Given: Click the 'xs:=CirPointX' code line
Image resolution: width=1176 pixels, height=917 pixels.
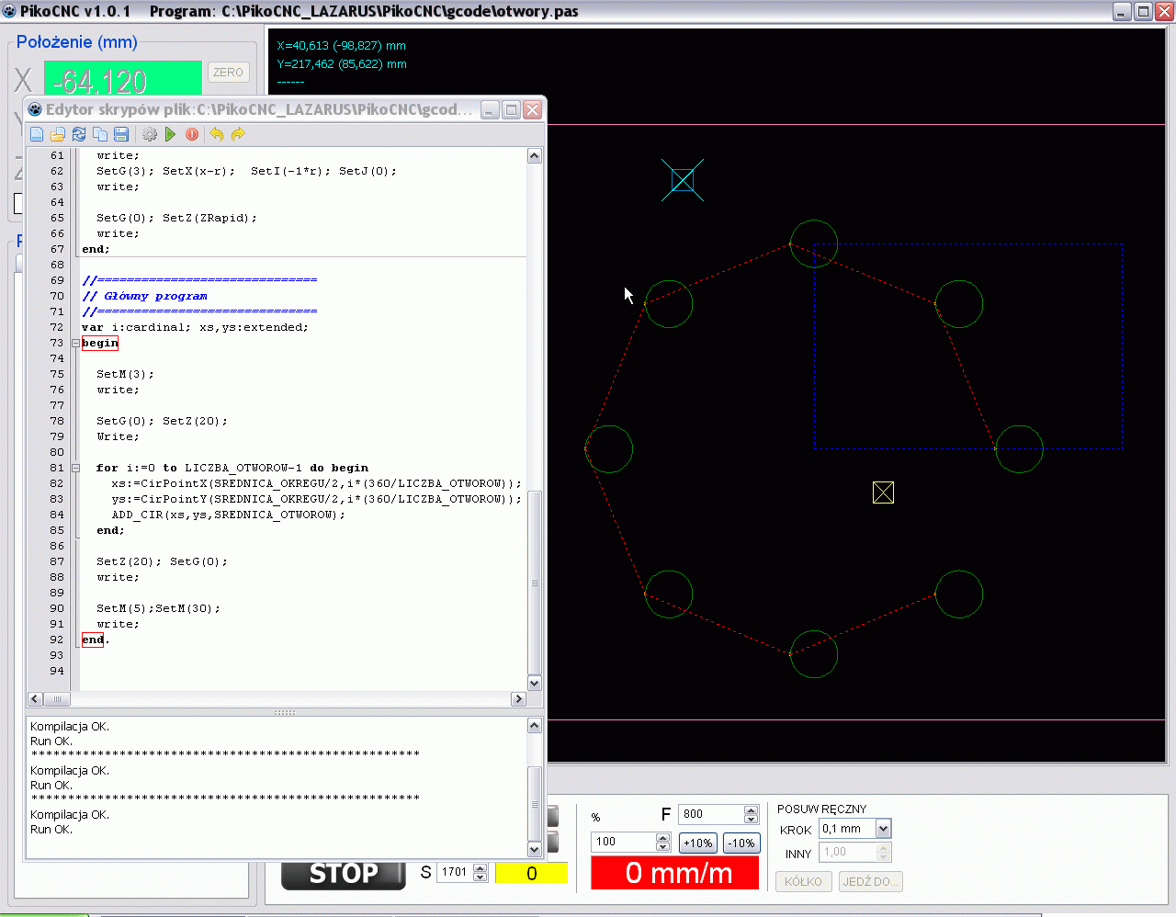Looking at the screenshot, I should pos(317,484).
